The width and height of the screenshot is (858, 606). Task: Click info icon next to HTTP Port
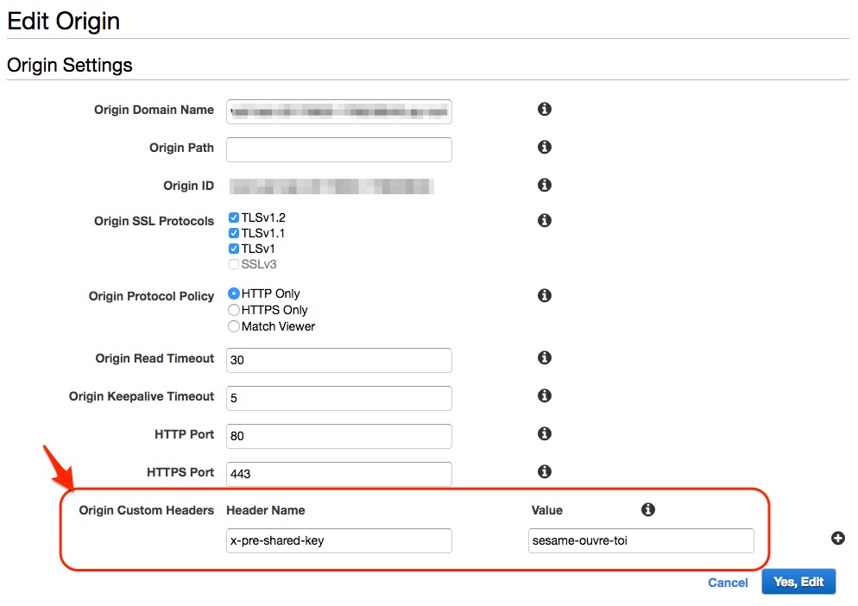[545, 434]
